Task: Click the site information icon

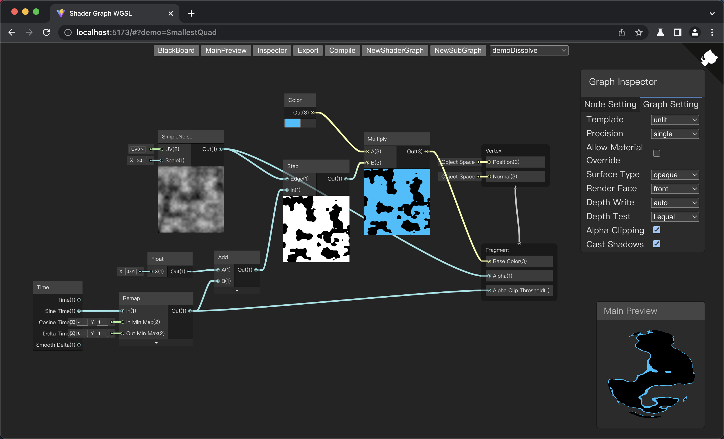Action: [68, 32]
